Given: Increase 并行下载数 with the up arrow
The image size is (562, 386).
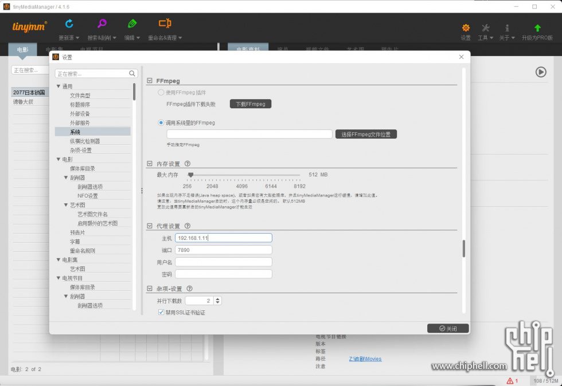Looking at the screenshot, I should point(217,298).
